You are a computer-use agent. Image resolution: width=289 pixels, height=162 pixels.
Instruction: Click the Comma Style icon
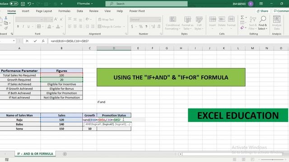click(x=146, y=27)
